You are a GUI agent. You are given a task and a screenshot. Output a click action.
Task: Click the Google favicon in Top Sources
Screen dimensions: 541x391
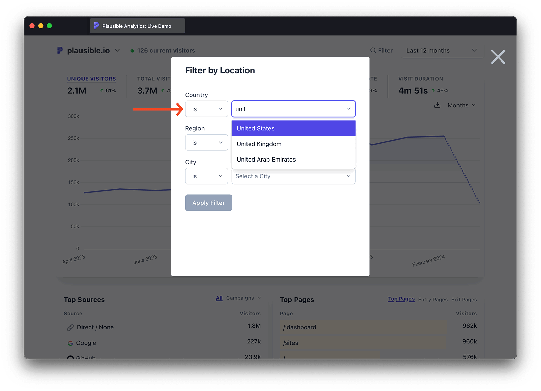(70, 343)
